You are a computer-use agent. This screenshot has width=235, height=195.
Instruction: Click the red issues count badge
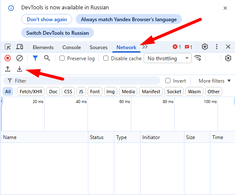pos(188,47)
